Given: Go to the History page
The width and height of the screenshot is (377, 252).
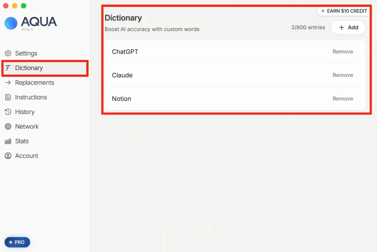Looking at the screenshot, I should [x=25, y=112].
